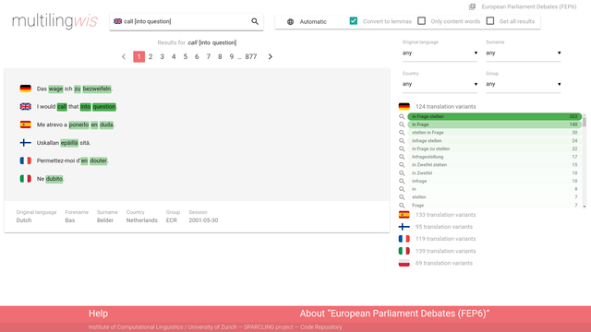The width and height of the screenshot is (591, 332).
Task: Go to results page 5
Action: (185, 57)
